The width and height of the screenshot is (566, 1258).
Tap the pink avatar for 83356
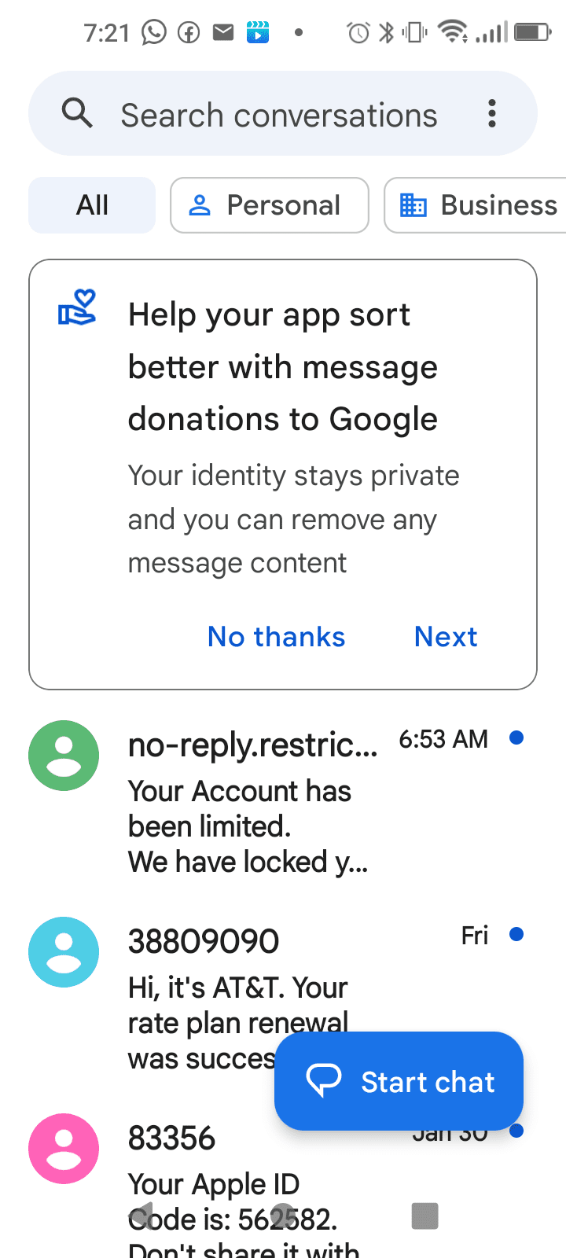click(64, 1149)
